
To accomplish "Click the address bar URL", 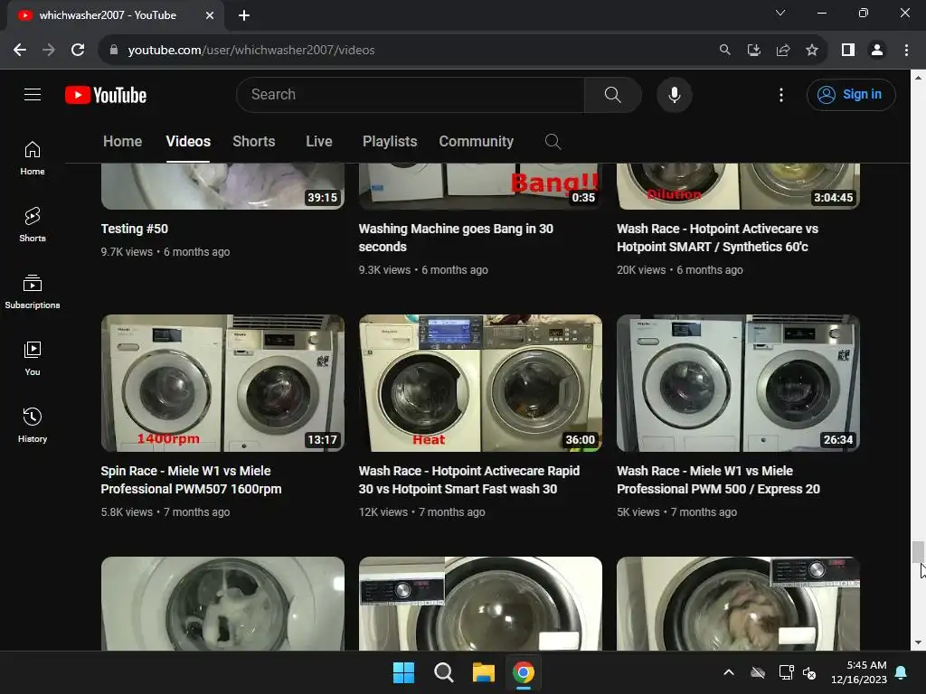I will (x=251, y=51).
